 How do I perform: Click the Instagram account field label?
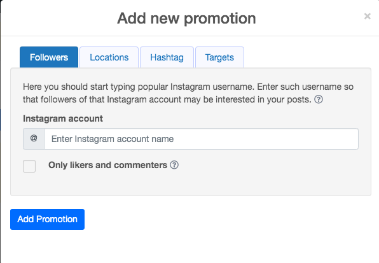63,118
